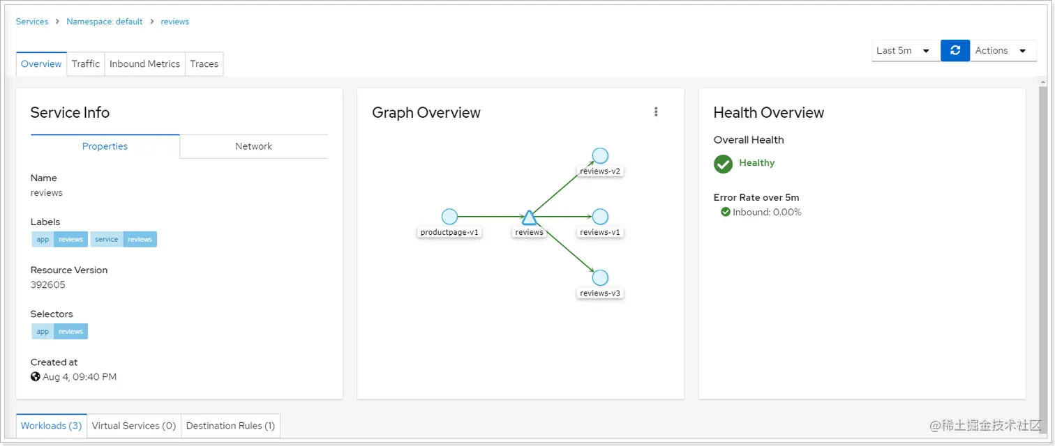Select the reviews service triangle node
This screenshot has height=446, width=1055.
[x=529, y=217]
